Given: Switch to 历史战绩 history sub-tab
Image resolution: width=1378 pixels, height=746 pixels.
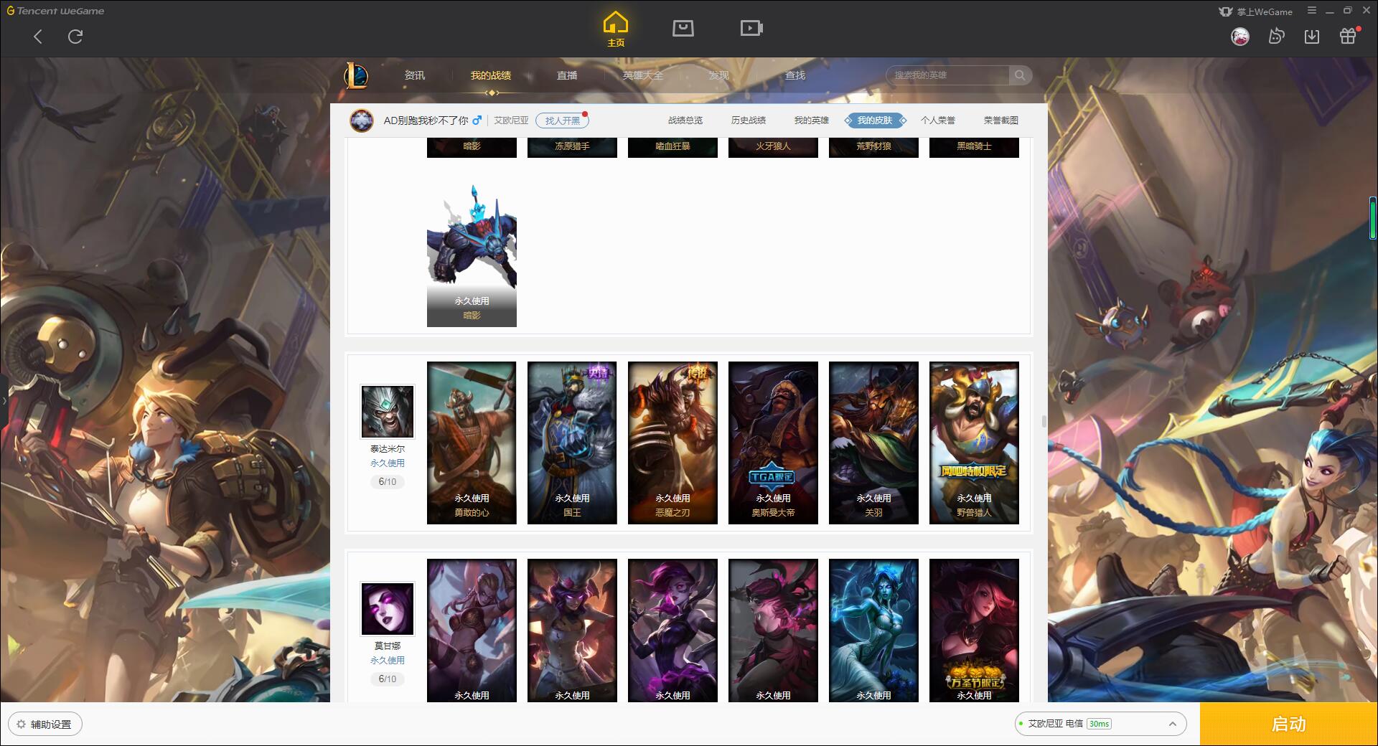Looking at the screenshot, I should (749, 121).
